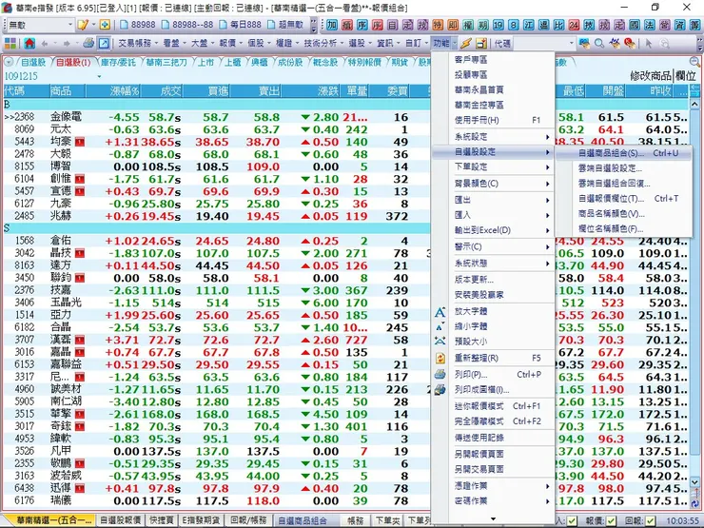The width and height of the screenshot is (704, 528).
Task: Click the red house home icon
Action: (29, 43)
